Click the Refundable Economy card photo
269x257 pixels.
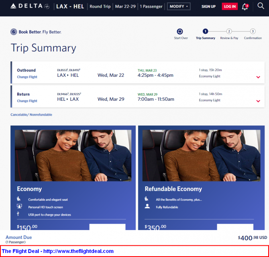[x=202, y=155]
